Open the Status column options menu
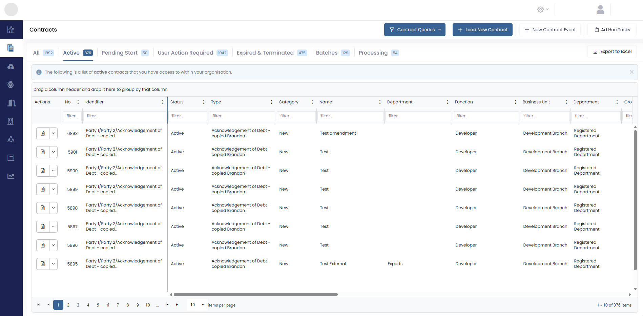Screen dimensions: 643x316 coord(204,102)
